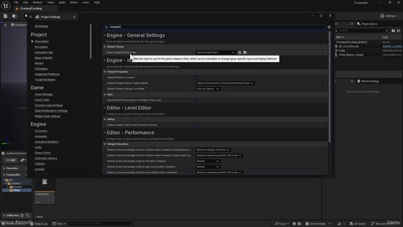Click settings category list scrollbar

[x=91, y=41]
